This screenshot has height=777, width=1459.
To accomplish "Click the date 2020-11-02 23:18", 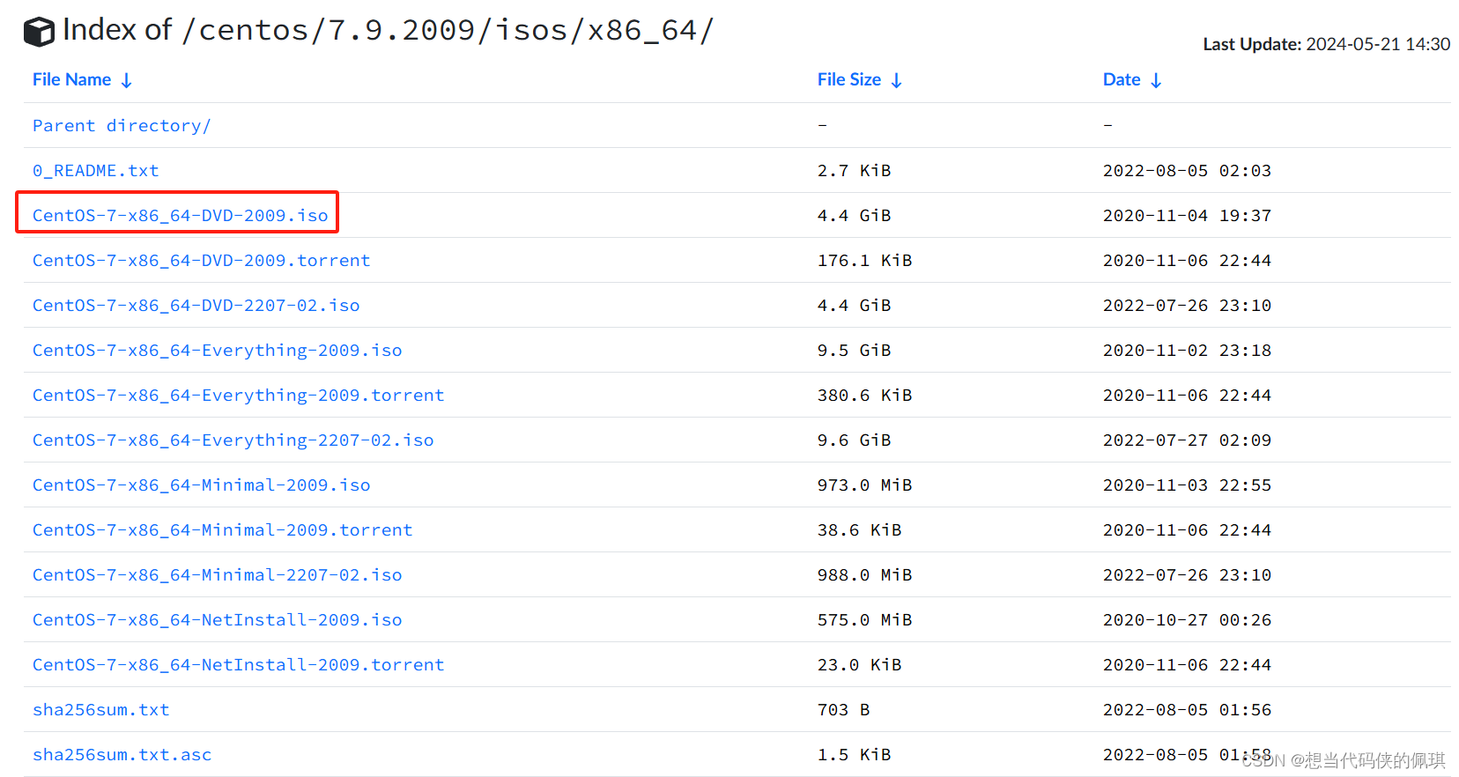I will tap(1187, 351).
